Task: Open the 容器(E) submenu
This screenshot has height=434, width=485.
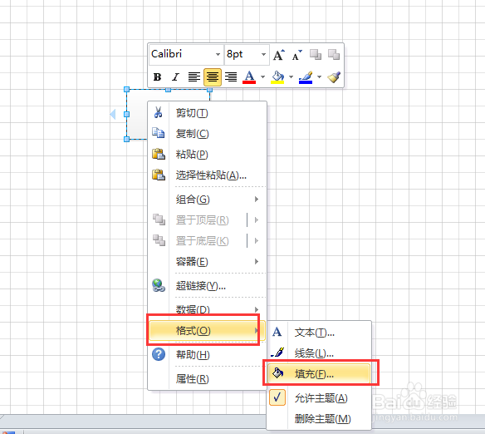Action: click(208, 262)
